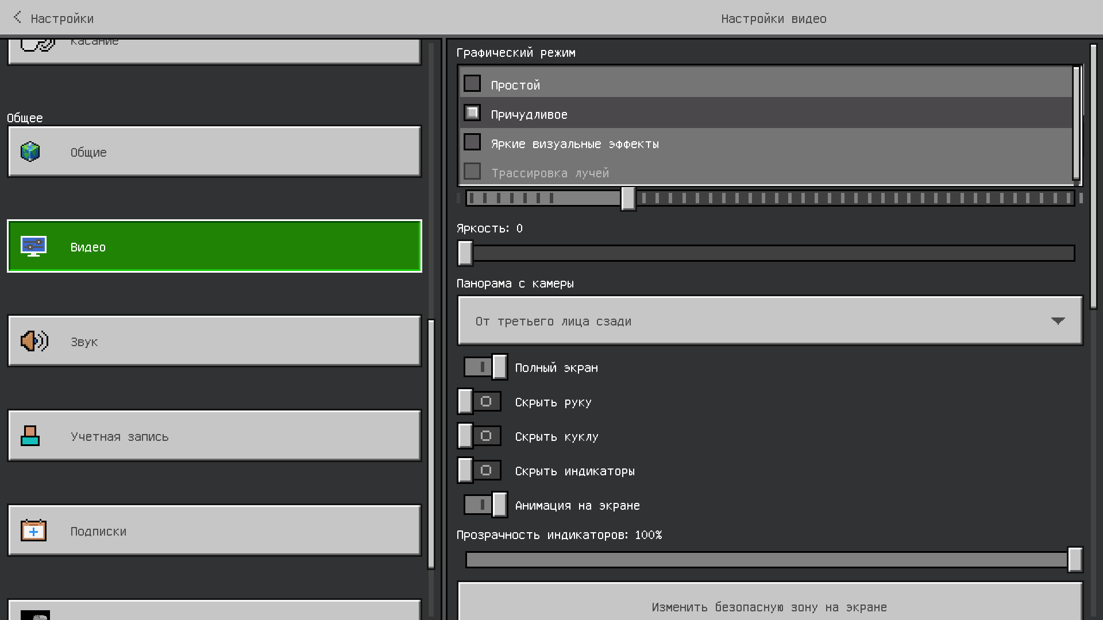Image resolution: width=1103 pixels, height=620 pixels.
Task: Open the Панорама с камеры dropdown
Action: tap(770, 321)
